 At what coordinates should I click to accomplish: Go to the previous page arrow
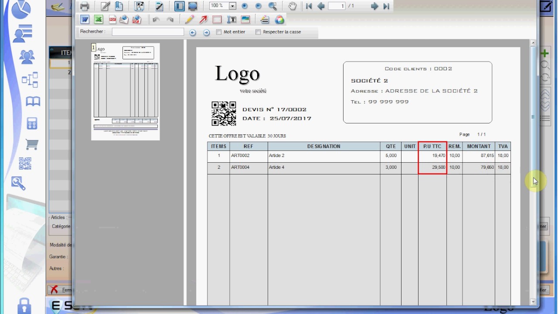point(321,6)
